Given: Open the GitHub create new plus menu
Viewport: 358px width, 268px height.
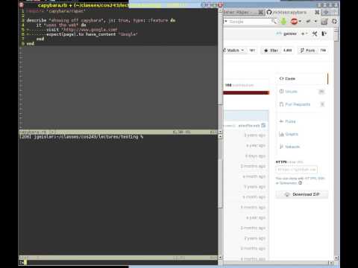Looking at the screenshot, I should pos(304,33).
